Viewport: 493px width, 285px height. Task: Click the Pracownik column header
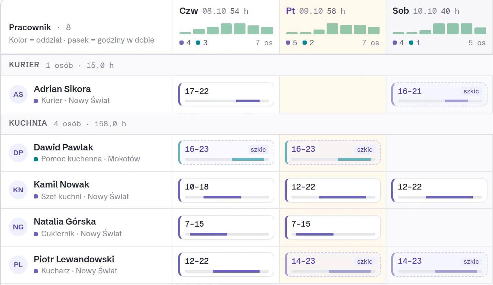tap(87, 27)
